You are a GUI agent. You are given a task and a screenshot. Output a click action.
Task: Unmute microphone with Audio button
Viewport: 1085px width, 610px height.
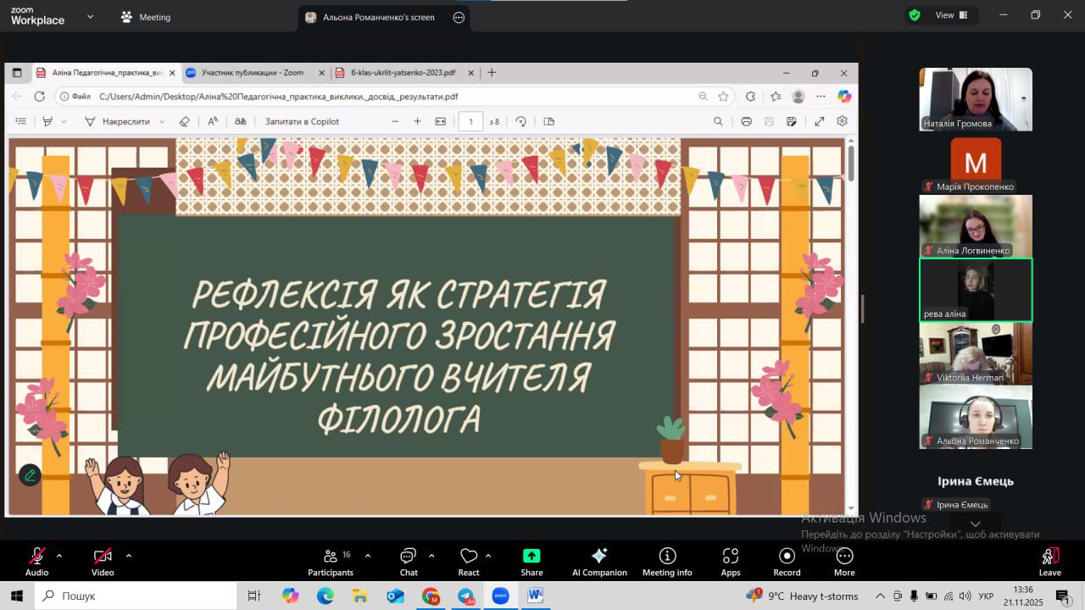coord(36,561)
